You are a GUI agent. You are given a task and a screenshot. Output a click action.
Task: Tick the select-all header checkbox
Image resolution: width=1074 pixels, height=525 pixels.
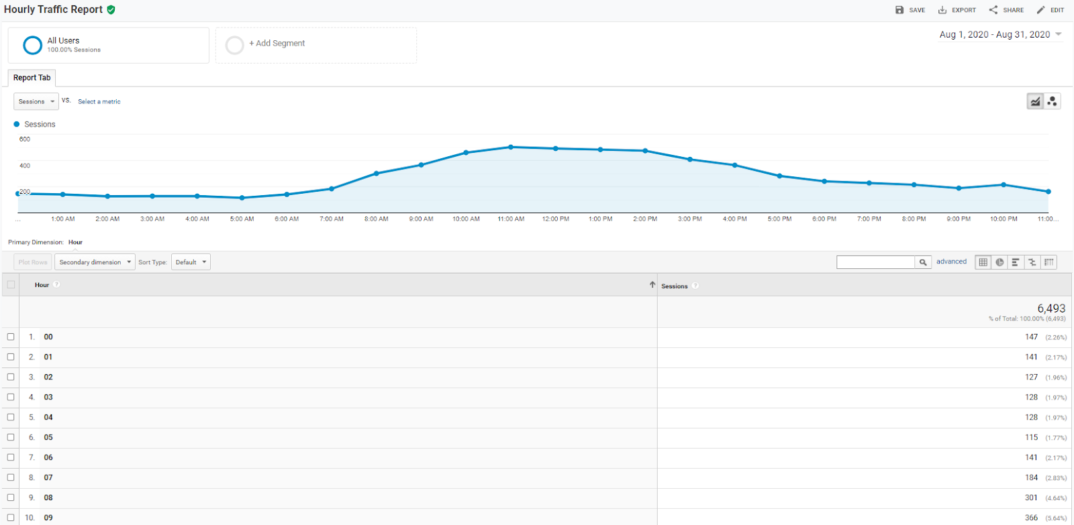tap(11, 284)
